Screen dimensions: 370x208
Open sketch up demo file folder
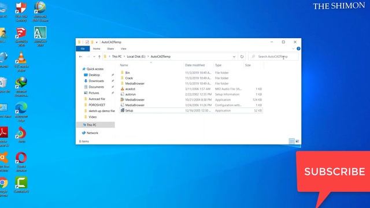tap(102, 111)
